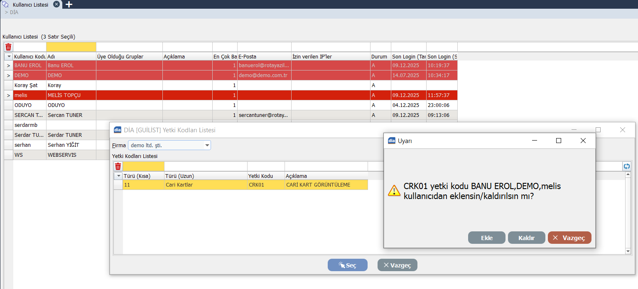Toggle selection marker of DEMO row
This screenshot has height=289, width=638.
8,75
